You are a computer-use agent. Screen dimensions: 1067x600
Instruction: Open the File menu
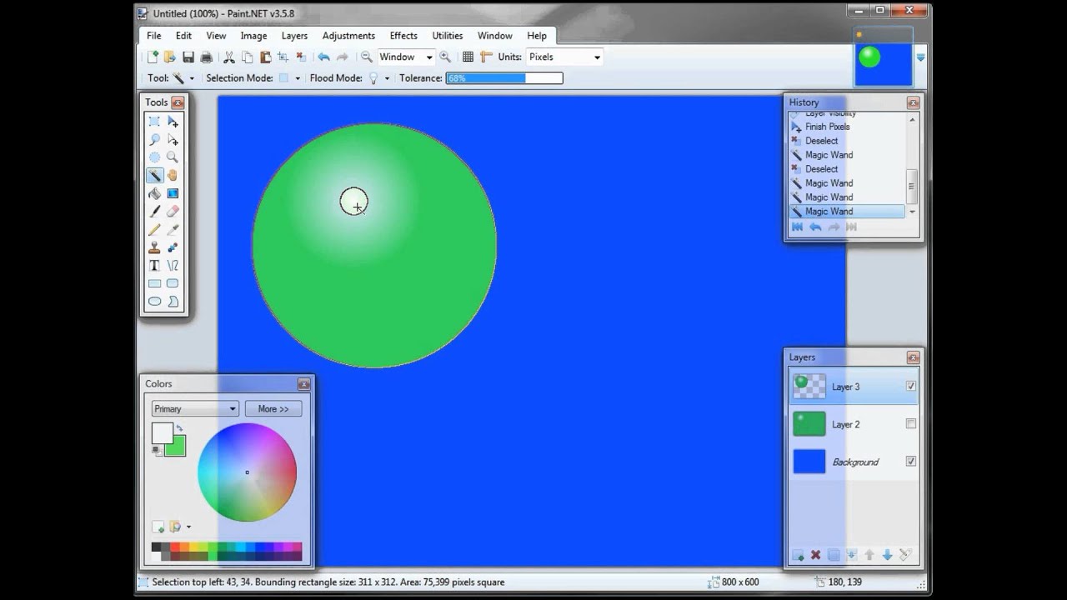pos(154,36)
